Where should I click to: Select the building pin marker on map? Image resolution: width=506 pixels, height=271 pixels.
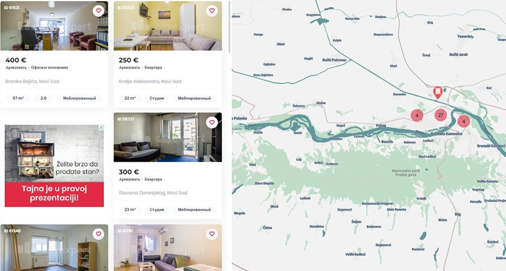(437, 93)
